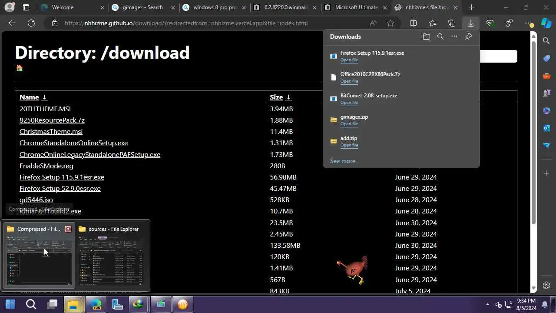Download gd5446.iso
Screen dimensions: 556x313
(x=36, y=200)
